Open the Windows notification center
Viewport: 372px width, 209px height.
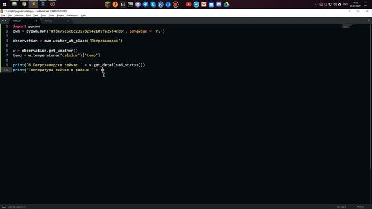coord(366,4)
